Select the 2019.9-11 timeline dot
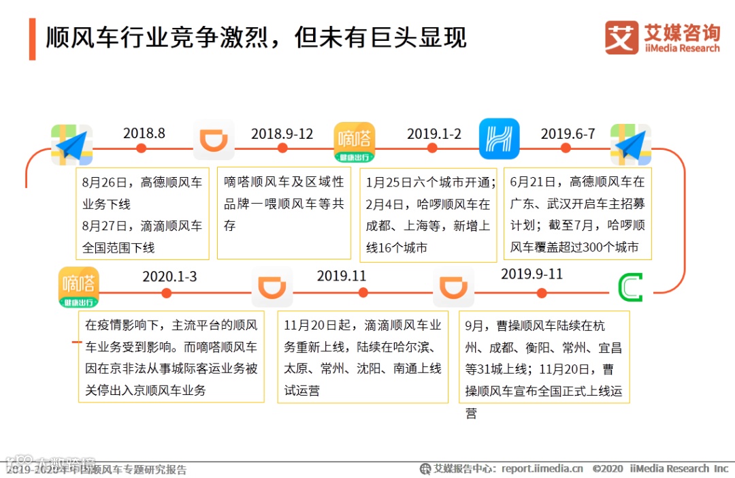This screenshot has width=735, height=478. 542,293
